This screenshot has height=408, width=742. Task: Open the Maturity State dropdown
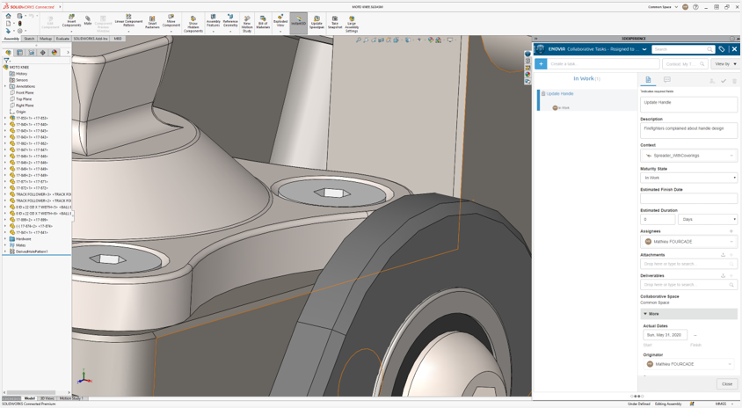tap(688, 178)
